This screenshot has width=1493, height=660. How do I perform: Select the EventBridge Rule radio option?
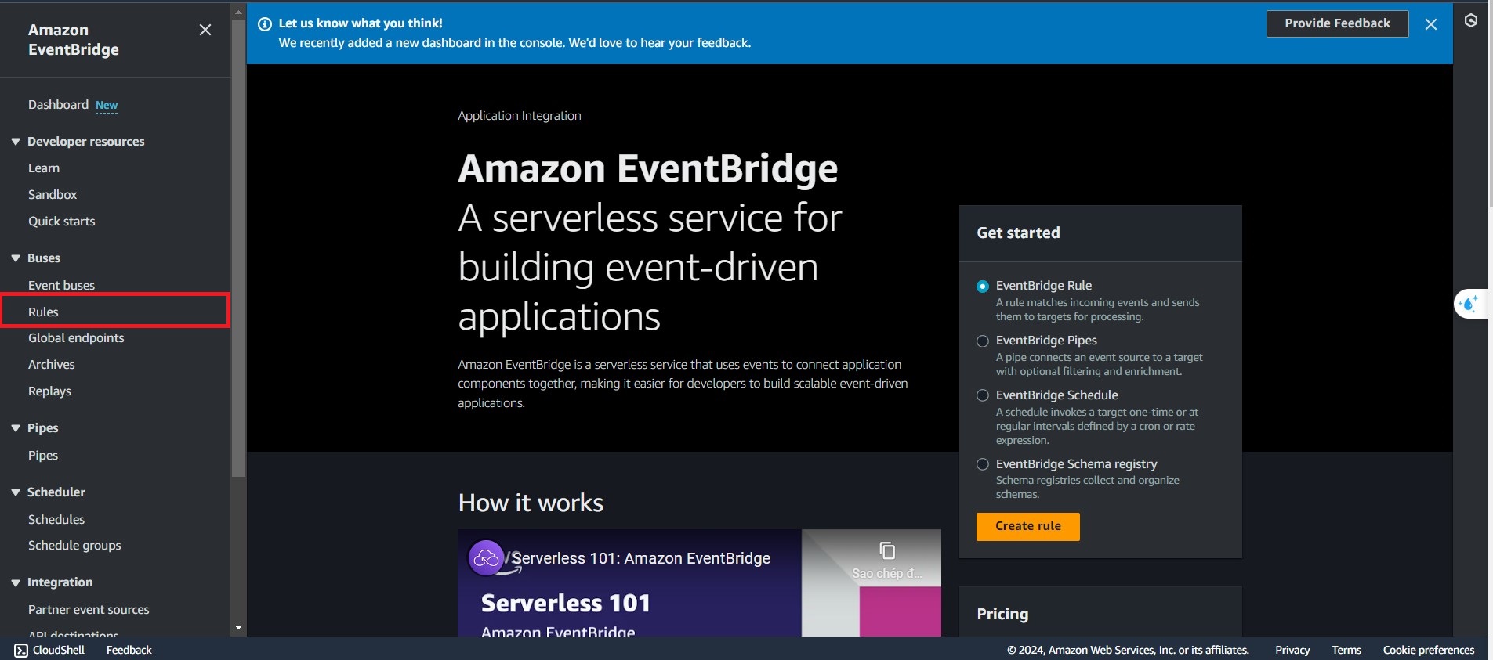point(982,287)
